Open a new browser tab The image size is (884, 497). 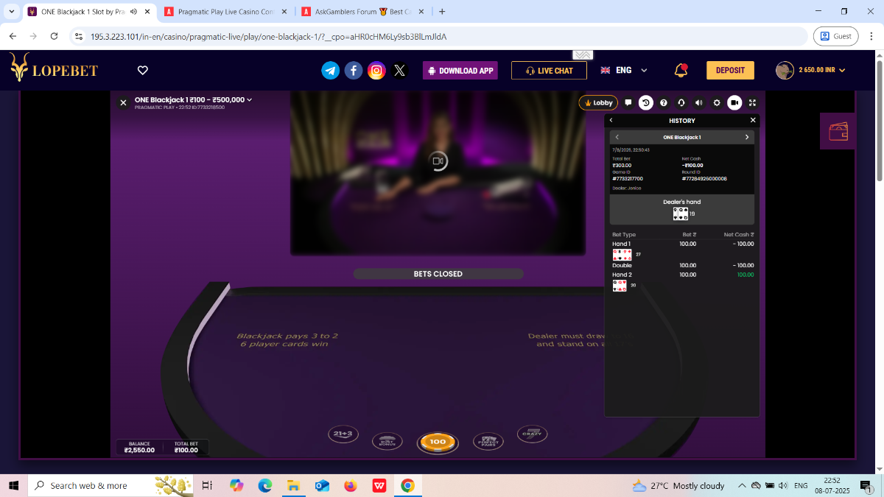(442, 12)
